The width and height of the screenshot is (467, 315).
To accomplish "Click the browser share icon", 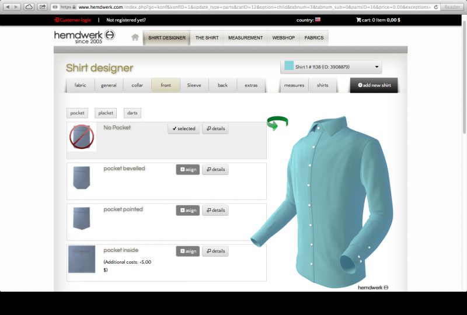I will (x=43, y=7).
